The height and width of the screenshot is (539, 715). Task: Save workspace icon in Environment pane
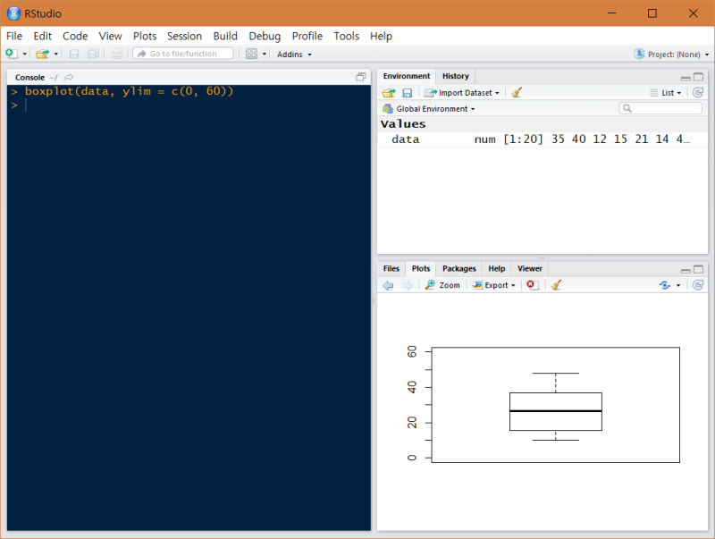[408, 92]
